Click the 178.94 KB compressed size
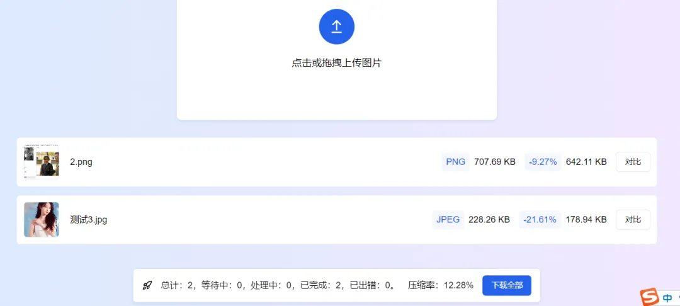680x306 pixels. (x=586, y=220)
